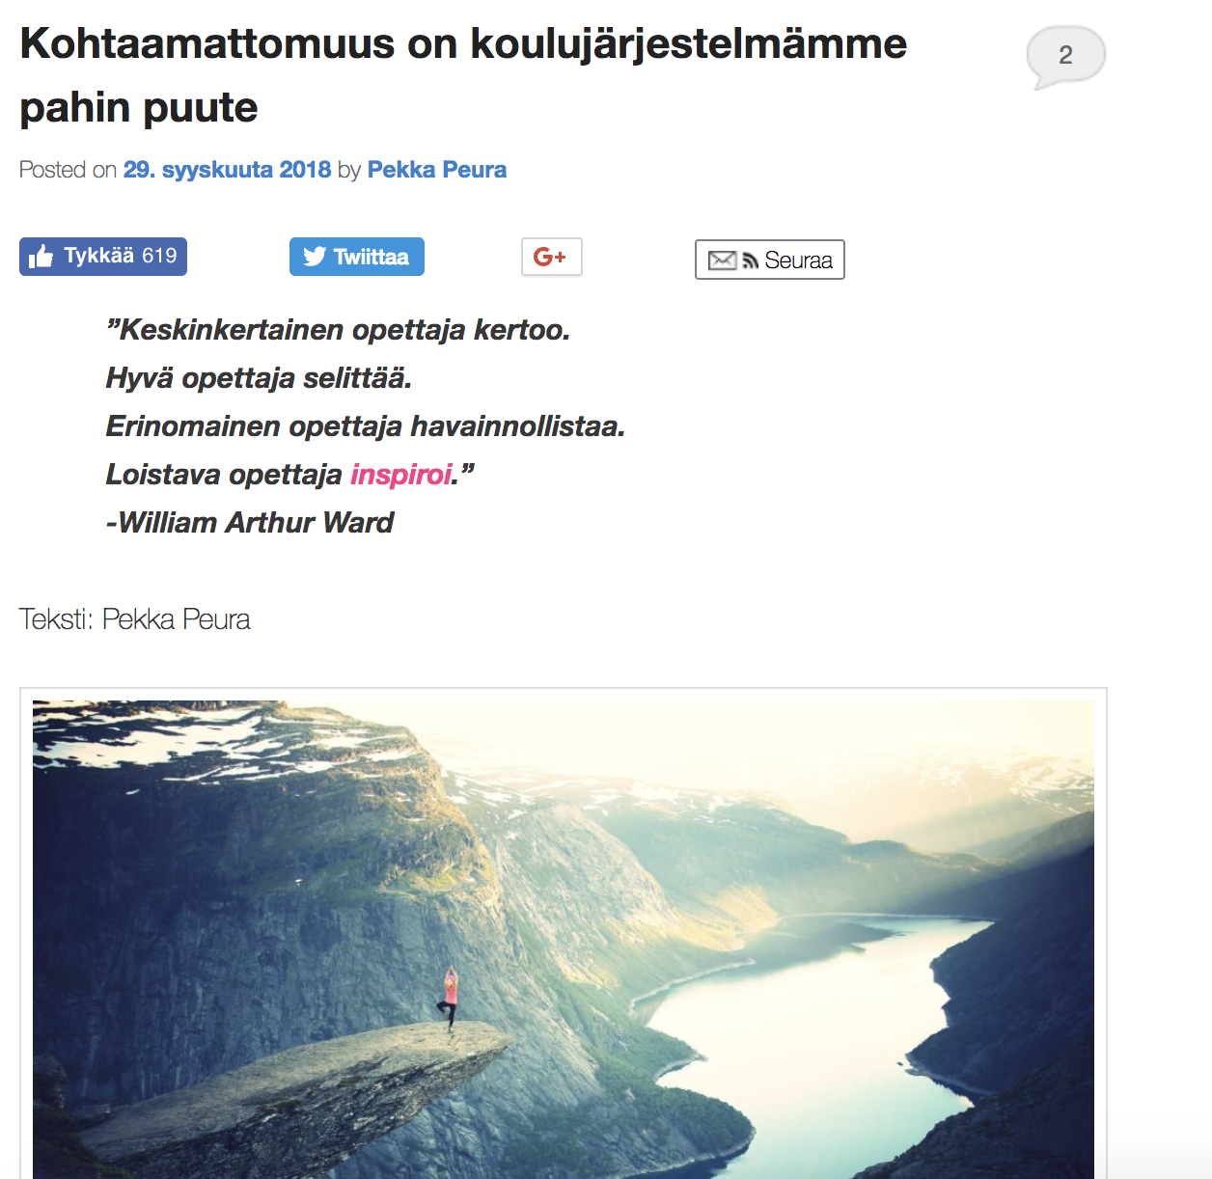Click the article title heading
This screenshot has width=1212, height=1179.
coord(463,75)
